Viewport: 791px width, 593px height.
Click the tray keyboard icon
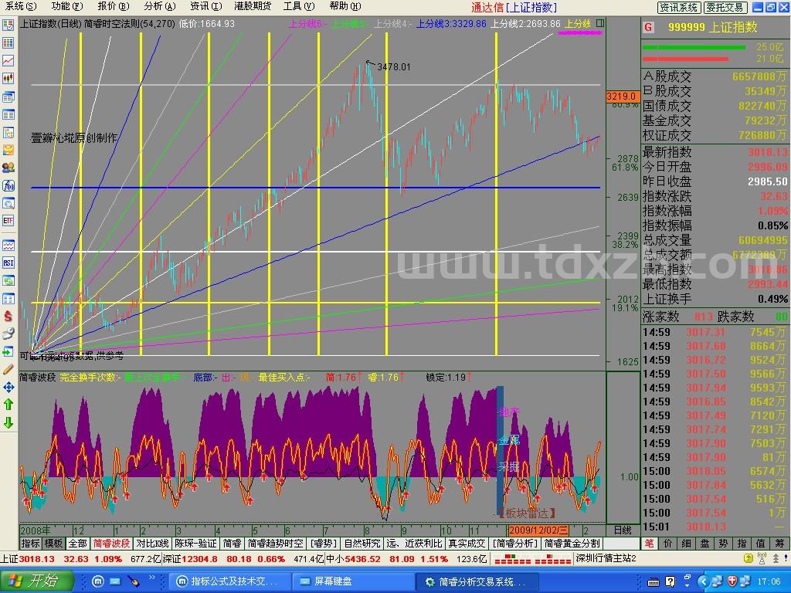(653, 581)
